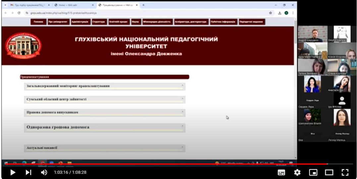Screen dimensions: 357x179
Task: Open the tab search dropdown
Action: (5, 5)
